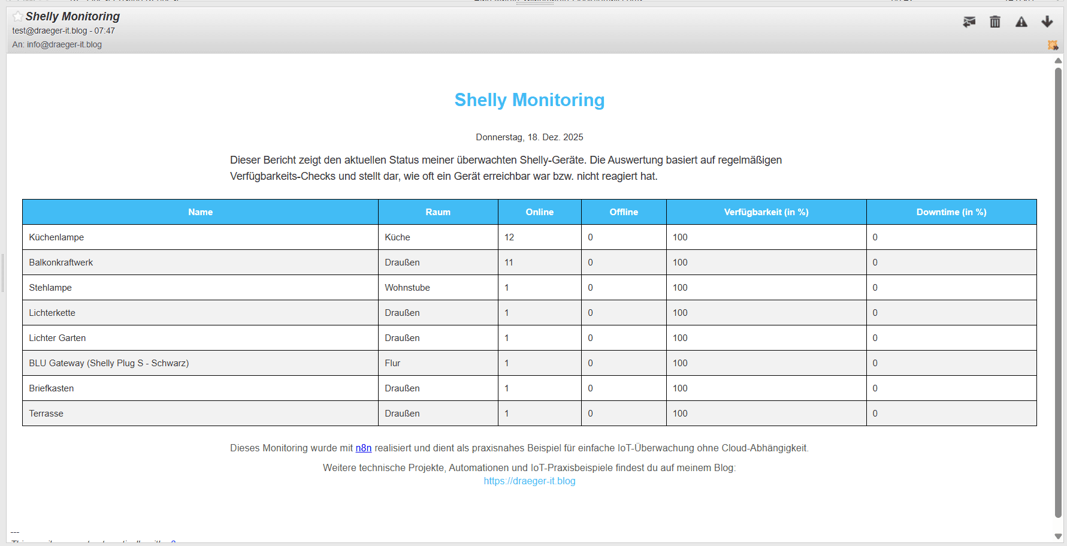
Task: Click the Name column header
Action: coord(200,212)
